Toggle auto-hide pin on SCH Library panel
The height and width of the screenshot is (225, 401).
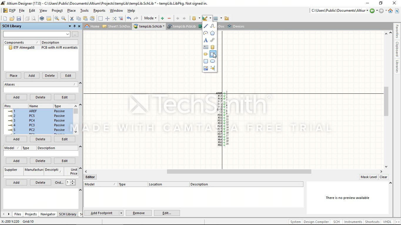(74, 26)
